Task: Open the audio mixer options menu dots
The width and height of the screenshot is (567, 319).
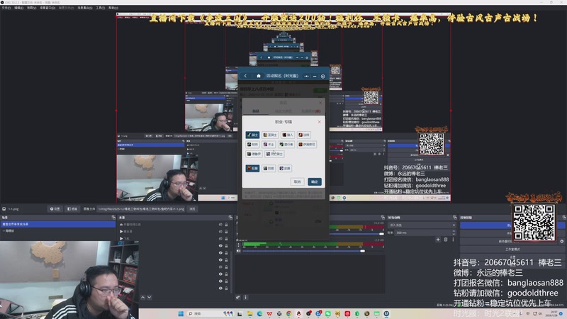Action: 245,297
